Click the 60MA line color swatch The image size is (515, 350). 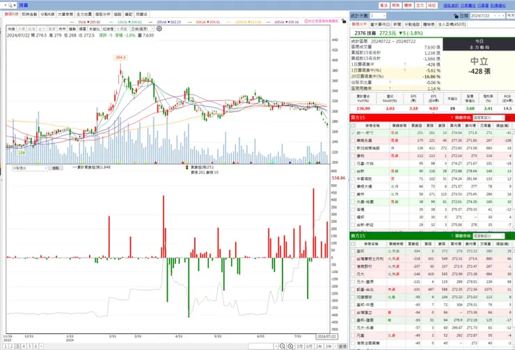click(x=191, y=22)
